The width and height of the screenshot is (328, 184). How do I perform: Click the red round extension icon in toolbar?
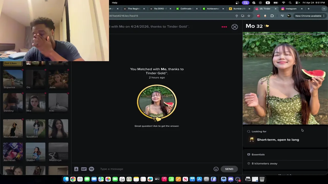pos(258,16)
